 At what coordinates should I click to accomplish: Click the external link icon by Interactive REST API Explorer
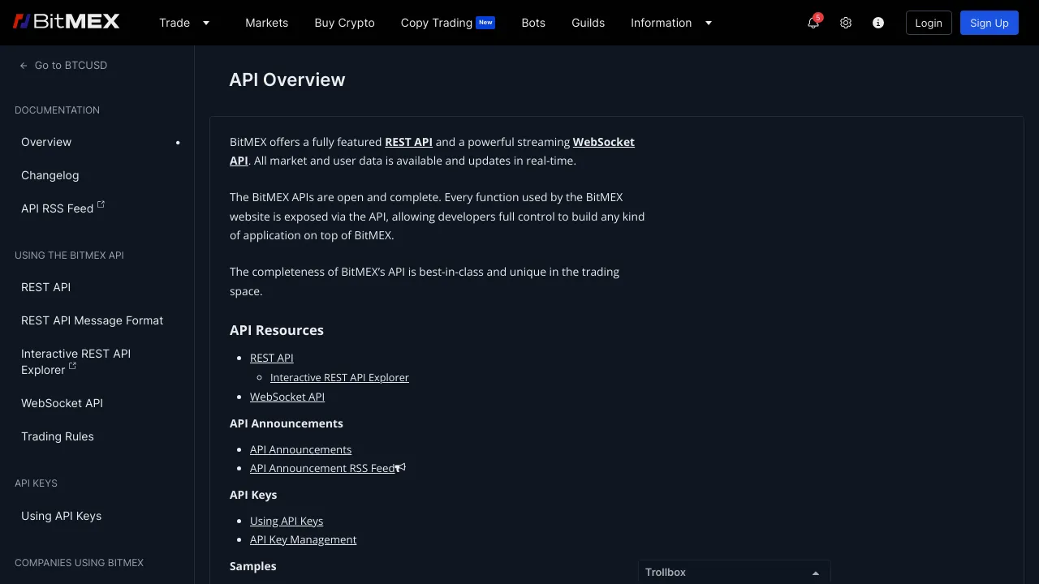point(72,366)
